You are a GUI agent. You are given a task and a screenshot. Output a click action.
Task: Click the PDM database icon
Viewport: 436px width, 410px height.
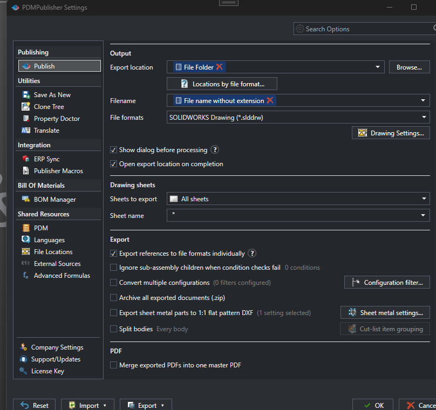[26, 228]
